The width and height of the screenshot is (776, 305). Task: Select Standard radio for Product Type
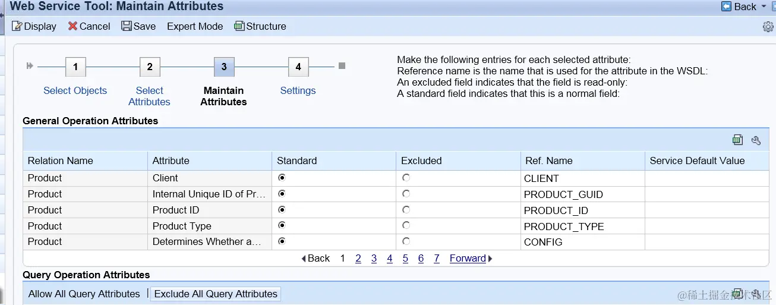click(x=282, y=225)
